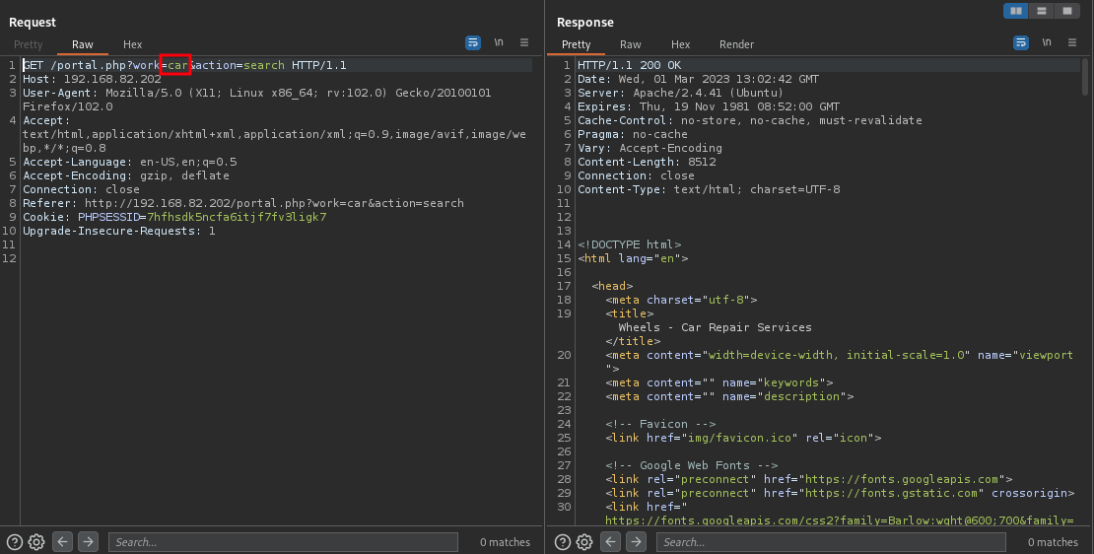1094x554 pixels.
Task: Toggle non-printable characters \n in Response panel
Action: (x=1047, y=42)
